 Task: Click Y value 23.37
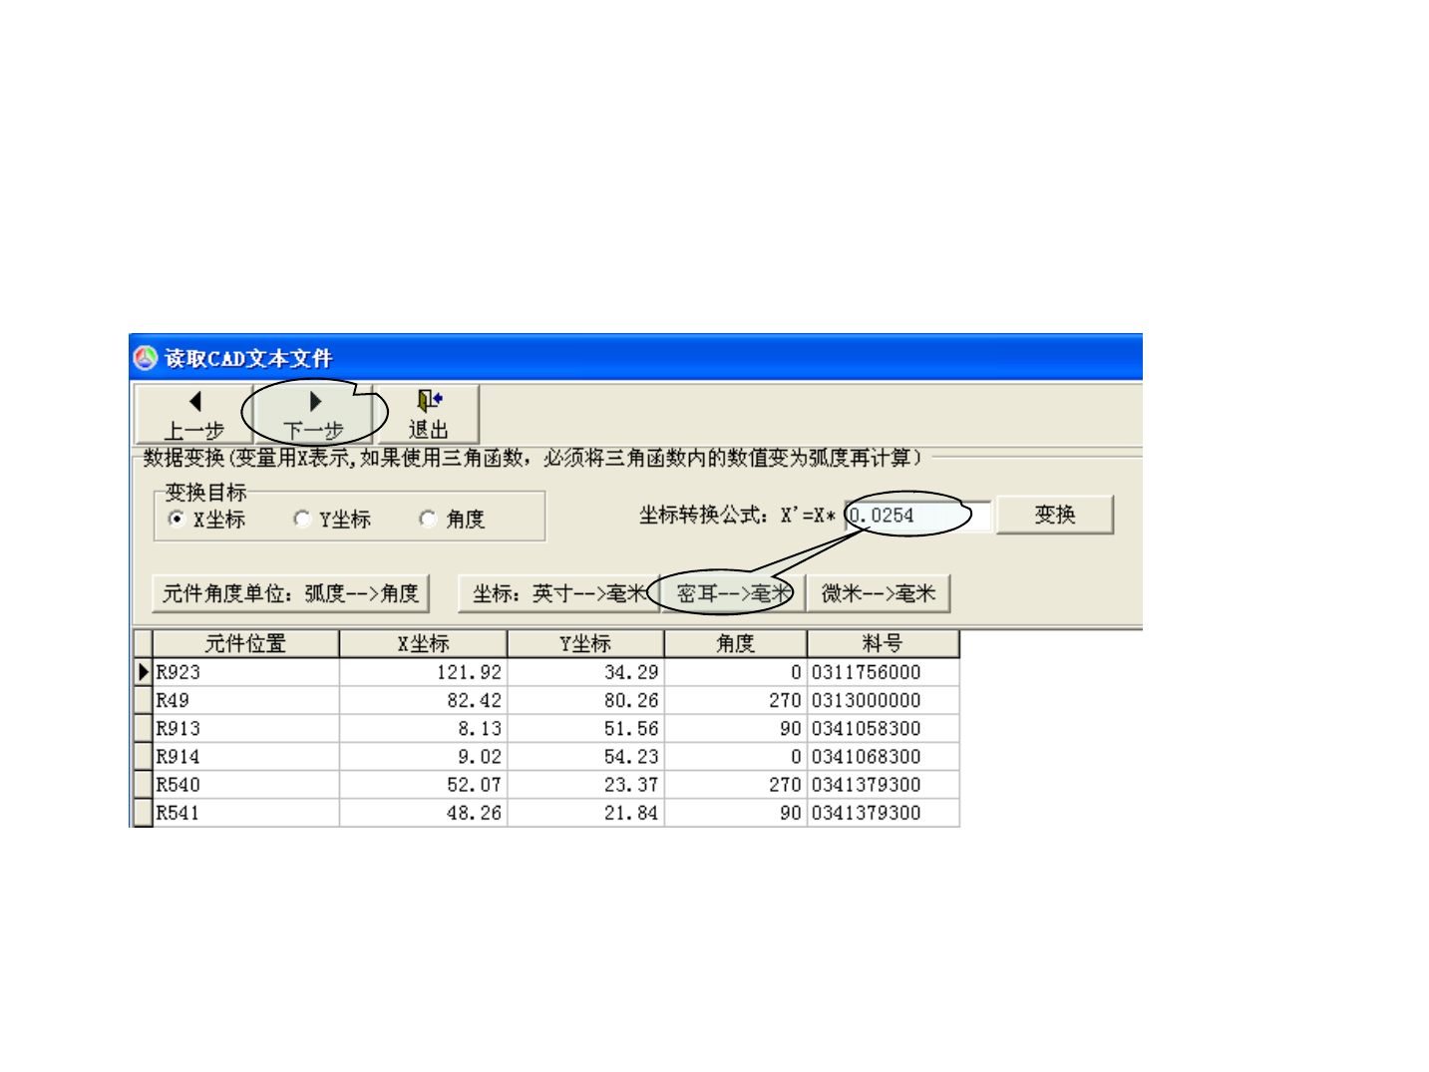tap(585, 785)
